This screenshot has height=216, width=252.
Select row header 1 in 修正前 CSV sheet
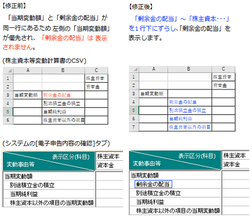point(8,78)
